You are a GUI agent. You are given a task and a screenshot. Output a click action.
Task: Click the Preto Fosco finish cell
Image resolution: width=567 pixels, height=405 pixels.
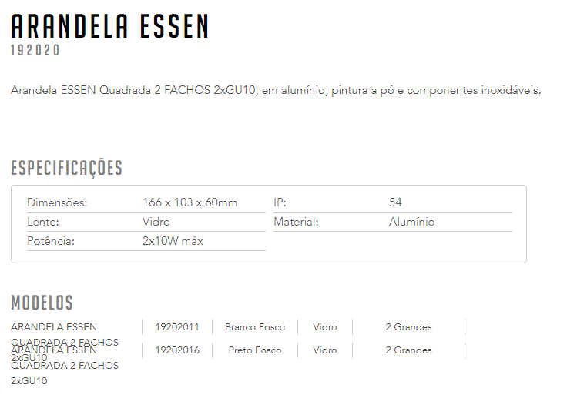255,350
